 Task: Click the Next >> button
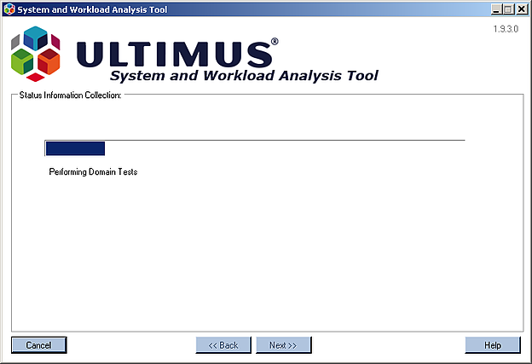pyautogui.click(x=283, y=345)
